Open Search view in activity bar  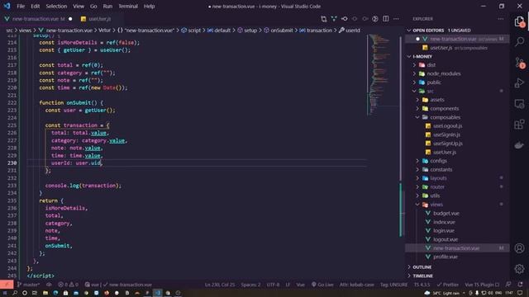pyautogui.click(x=520, y=42)
